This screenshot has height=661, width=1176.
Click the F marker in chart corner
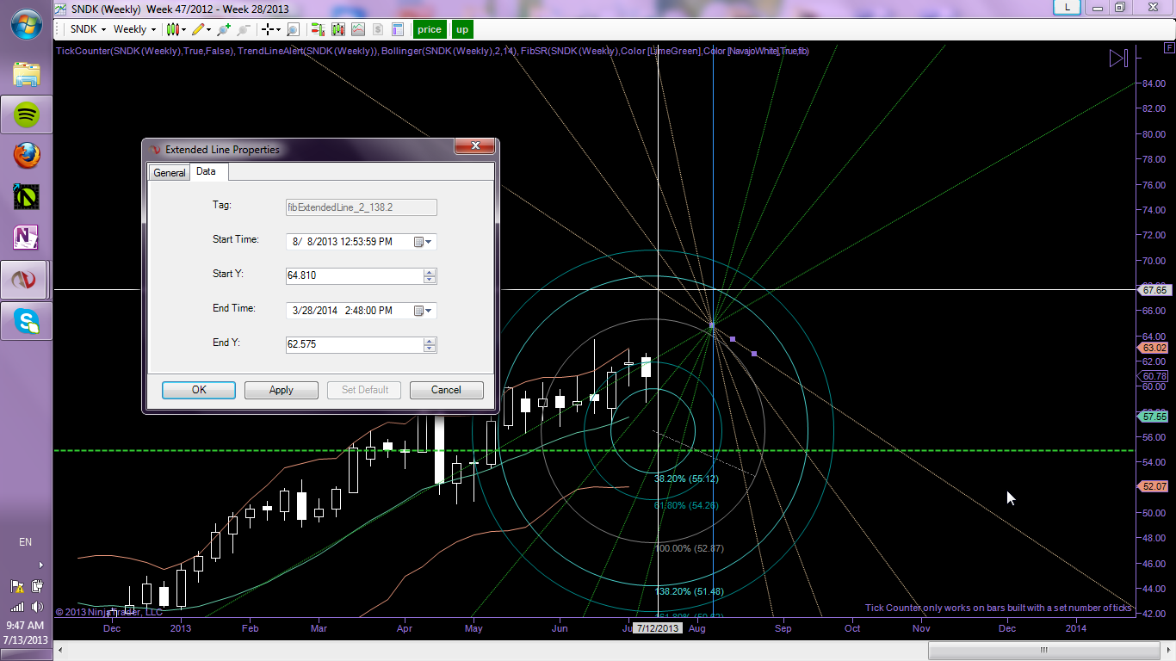1168,47
